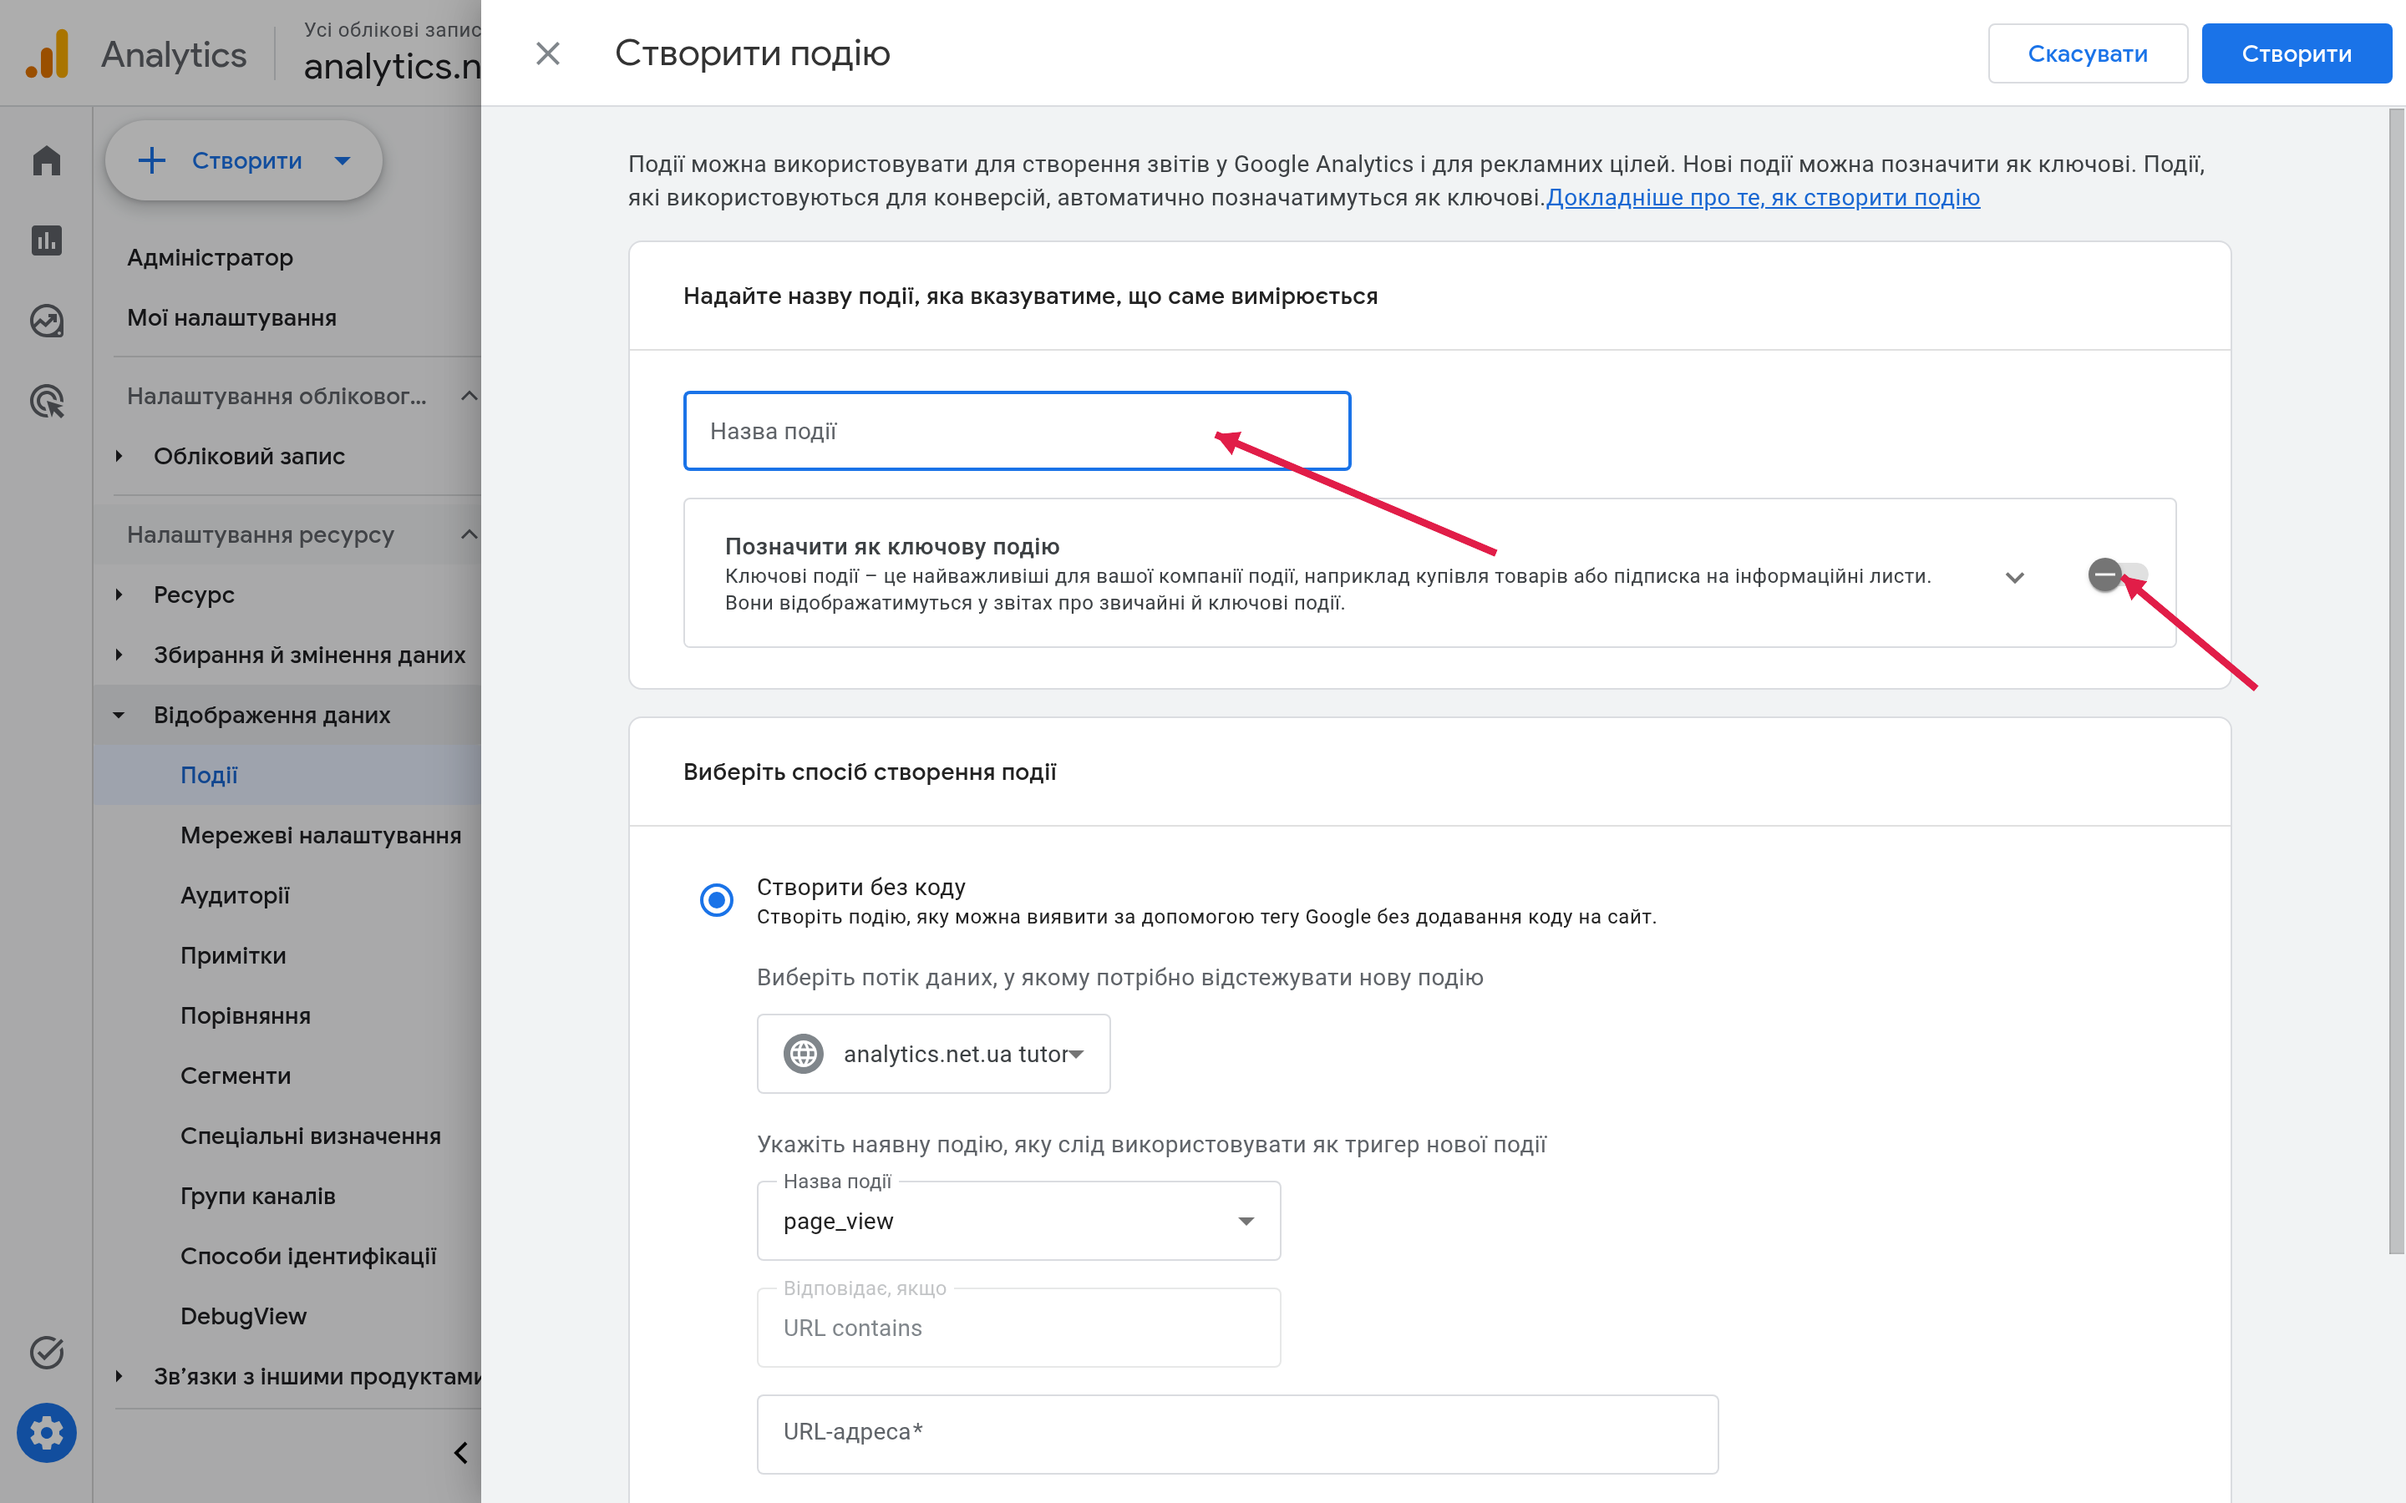Open the Advertising cursor-target icon
Screen dimensions: 2406x1503
point(47,401)
